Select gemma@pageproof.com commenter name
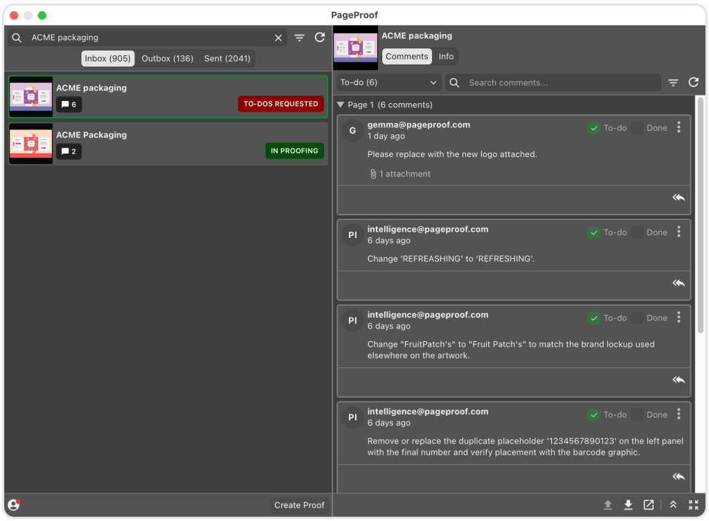709x521 pixels. [x=419, y=125]
